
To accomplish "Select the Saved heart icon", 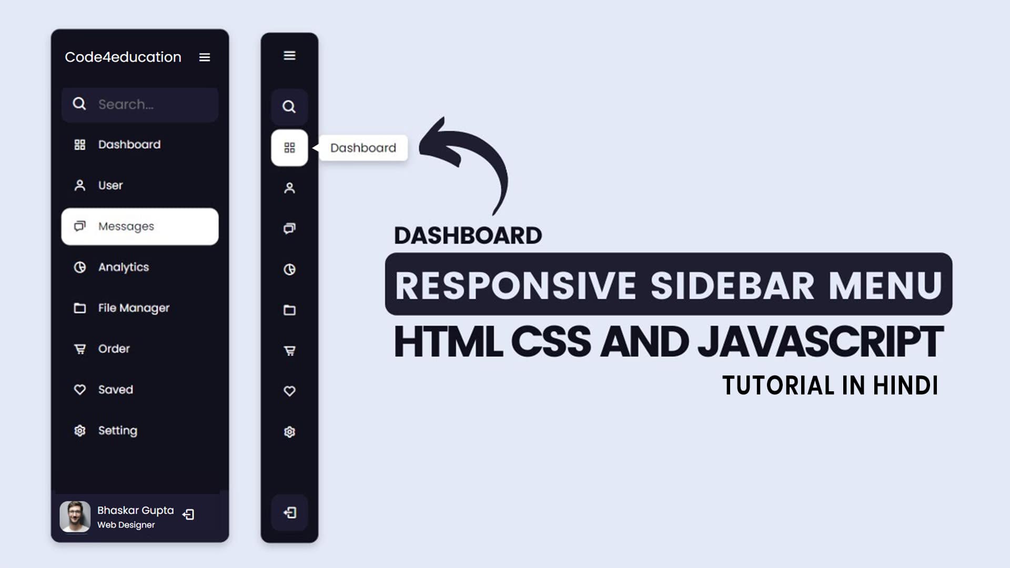I will [x=78, y=389].
